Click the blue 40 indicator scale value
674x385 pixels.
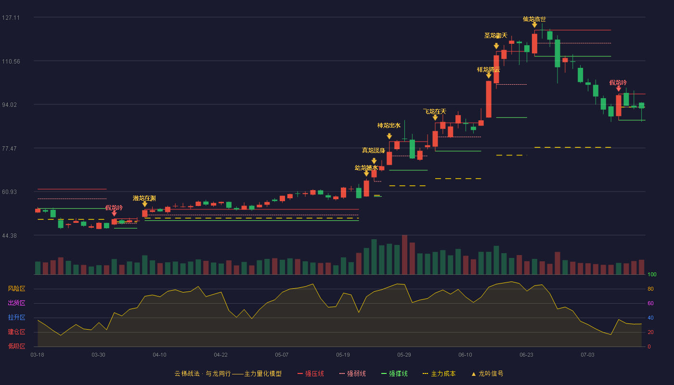(650, 318)
